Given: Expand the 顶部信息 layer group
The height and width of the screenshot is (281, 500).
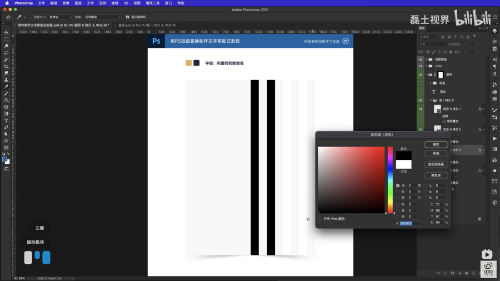Looking at the screenshot, I should tap(426, 59).
